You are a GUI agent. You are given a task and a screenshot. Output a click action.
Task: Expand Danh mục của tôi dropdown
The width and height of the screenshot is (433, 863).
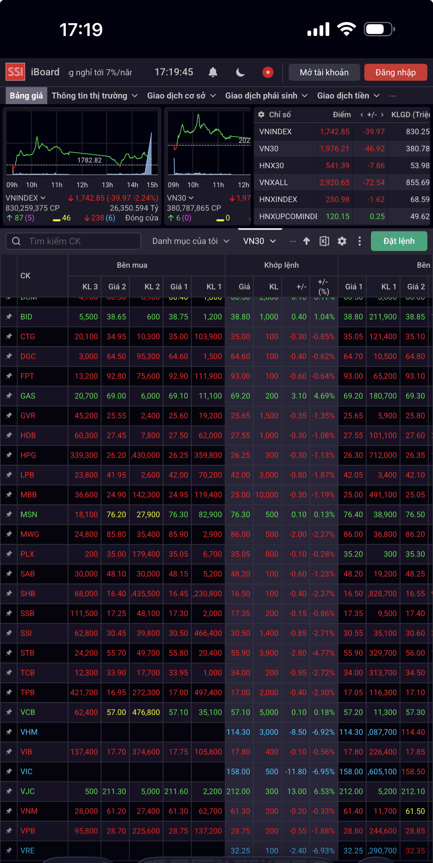(x=191, y=241)
